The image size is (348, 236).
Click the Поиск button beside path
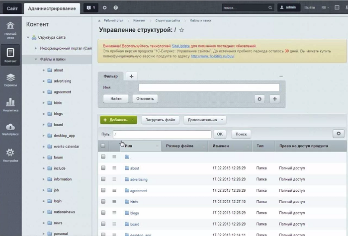(x=241, y=134)
